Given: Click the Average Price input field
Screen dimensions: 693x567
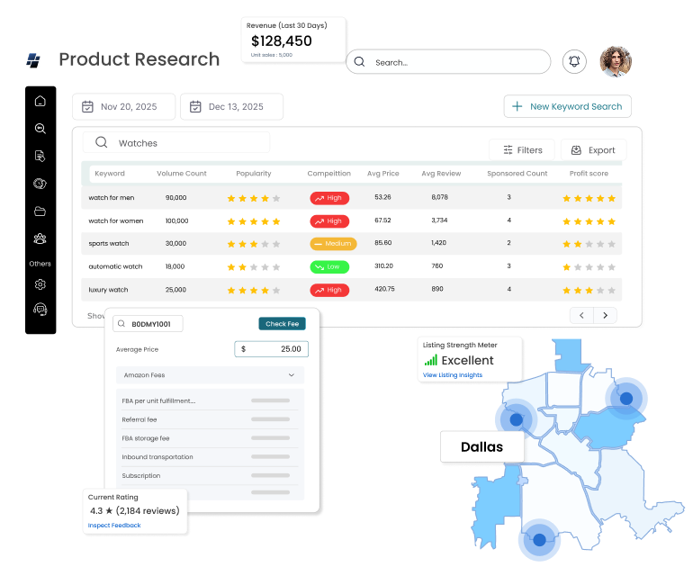Looking at the screenshot, I should [x=271, y=349].
